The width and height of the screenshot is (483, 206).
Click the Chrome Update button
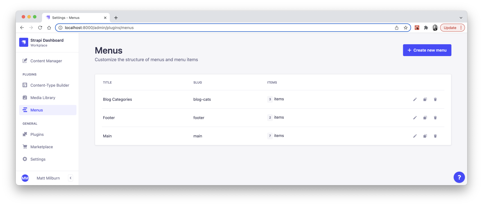(452, 28)
